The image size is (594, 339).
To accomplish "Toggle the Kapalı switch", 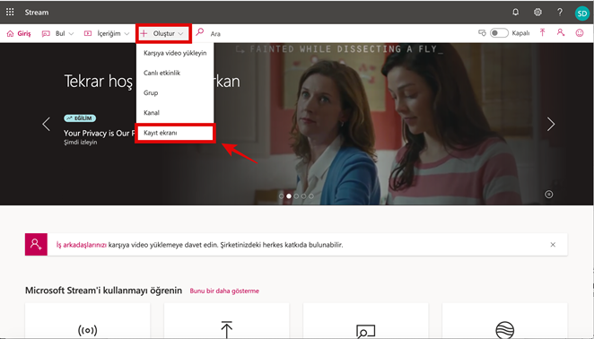I will tap(499, 33).
